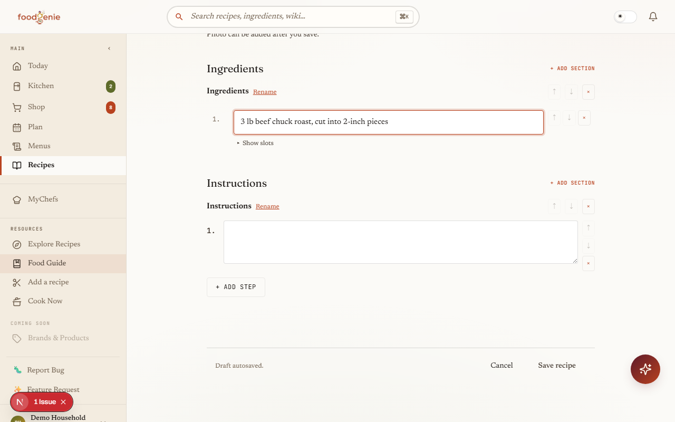Click the Add a recipe scissors icon
This screenshot has width=675, height=422.
click(17, 282)
